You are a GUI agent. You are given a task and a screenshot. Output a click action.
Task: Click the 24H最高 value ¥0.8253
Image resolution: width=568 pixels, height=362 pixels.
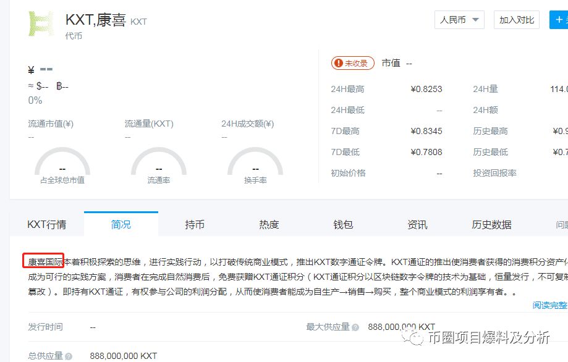click(x=426, y=89)
